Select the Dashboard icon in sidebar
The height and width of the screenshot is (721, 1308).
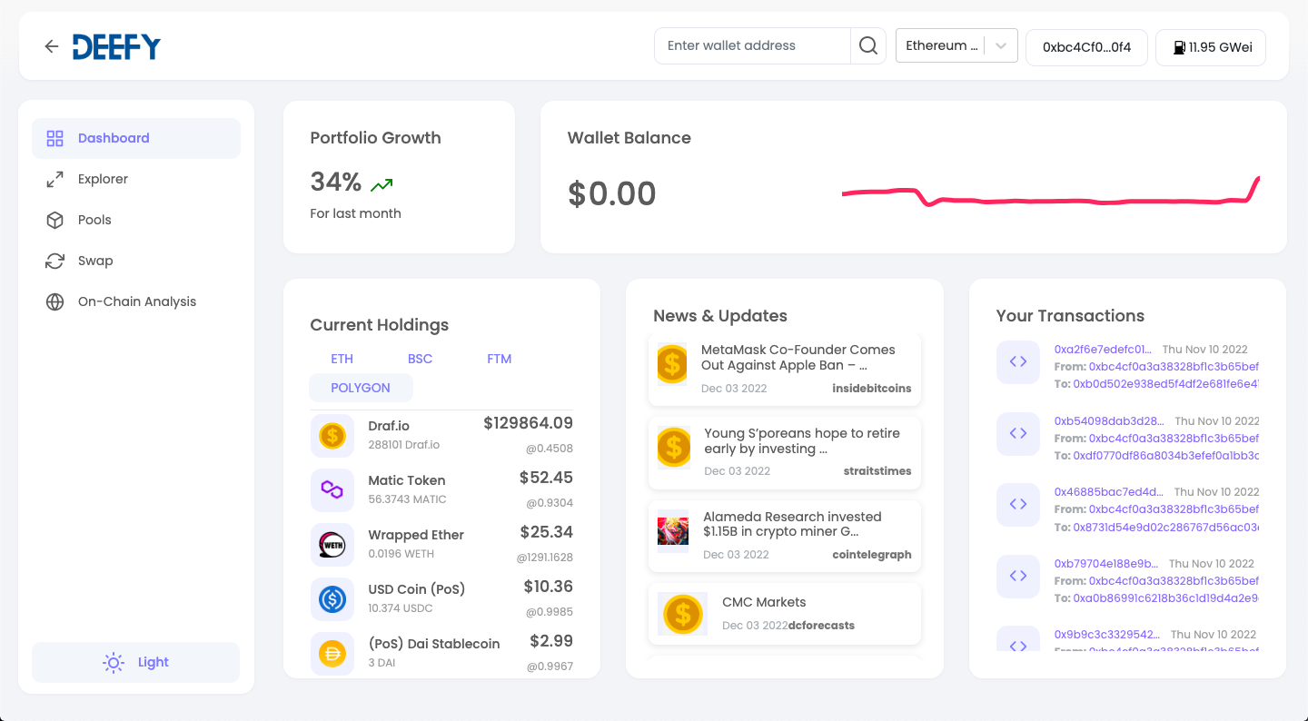54,137
